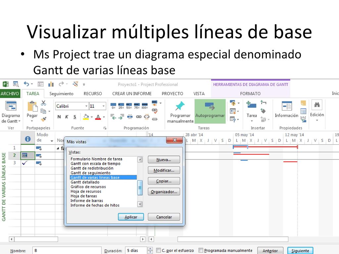
Task: Click the Tarea insert icon
Action: (252, 105)
